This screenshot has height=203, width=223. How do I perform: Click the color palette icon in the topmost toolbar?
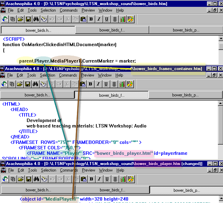(x=131, y=19)
